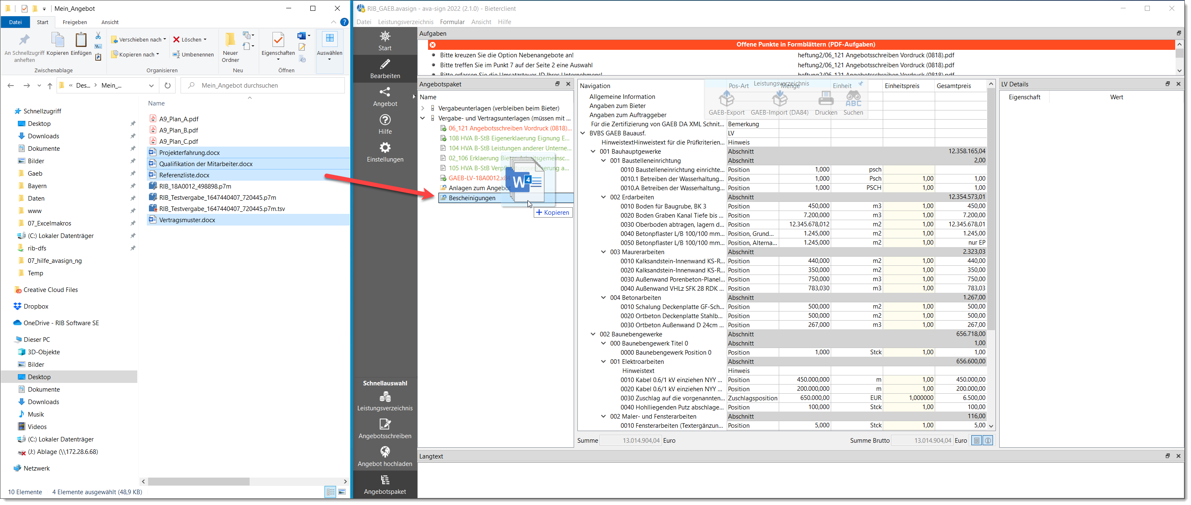
Task: Click the GAEB-Import (DA84) icon
Action: point(779,103)
